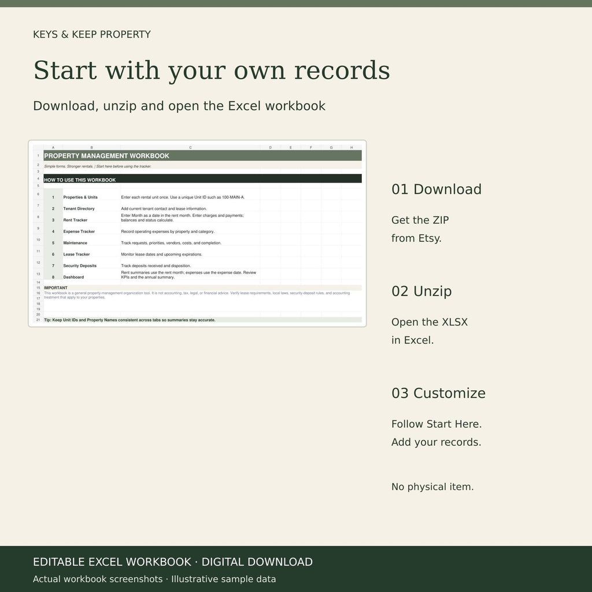Image resolution: width=592 pixels, height=592 pixels.
Task: Open the workbook screenshot thumbnail
Action: (x=197, y=234)
